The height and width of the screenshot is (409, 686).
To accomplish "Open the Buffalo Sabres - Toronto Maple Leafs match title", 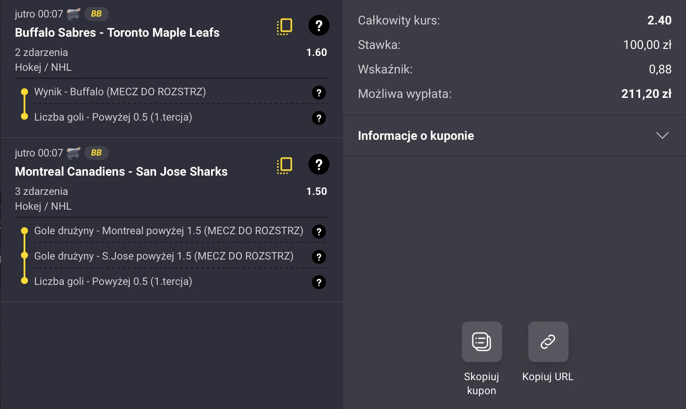I will coord(117,32).
